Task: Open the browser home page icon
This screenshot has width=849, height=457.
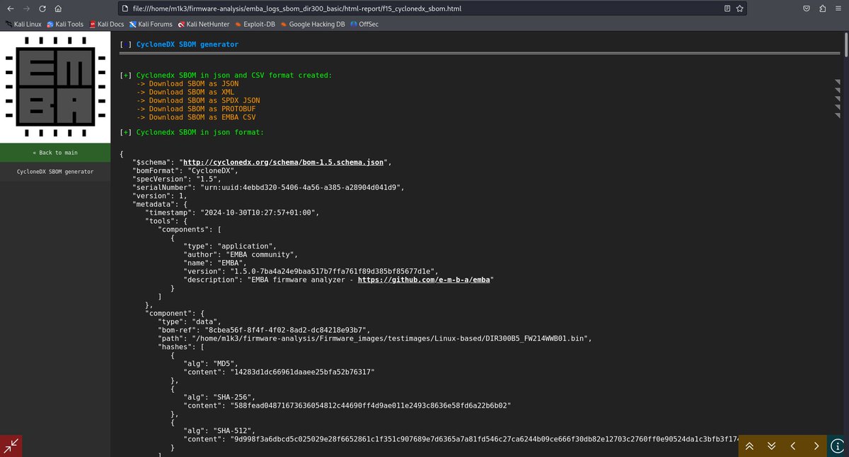Action: coord(58,9)
